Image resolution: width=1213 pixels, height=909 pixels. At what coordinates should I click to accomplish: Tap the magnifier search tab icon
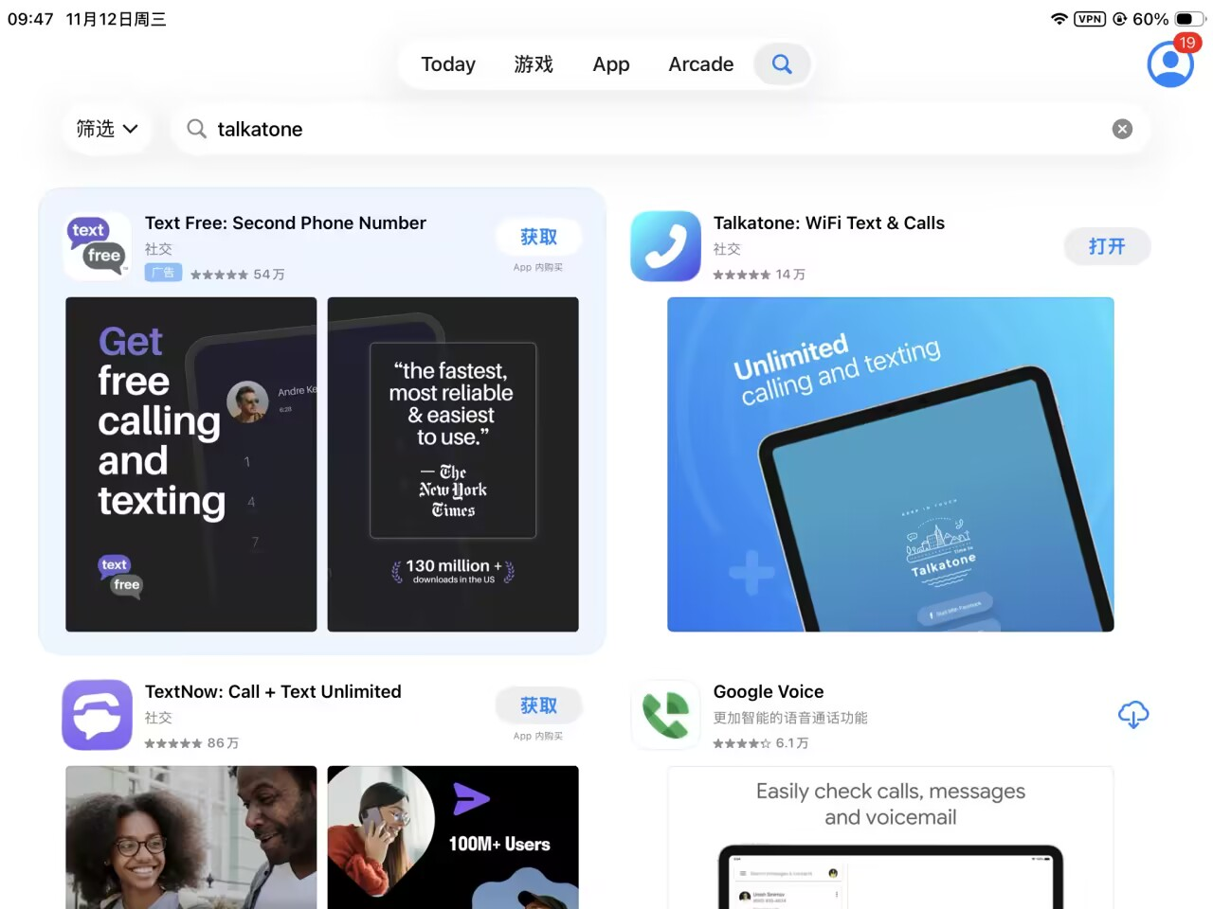point(782,64)
